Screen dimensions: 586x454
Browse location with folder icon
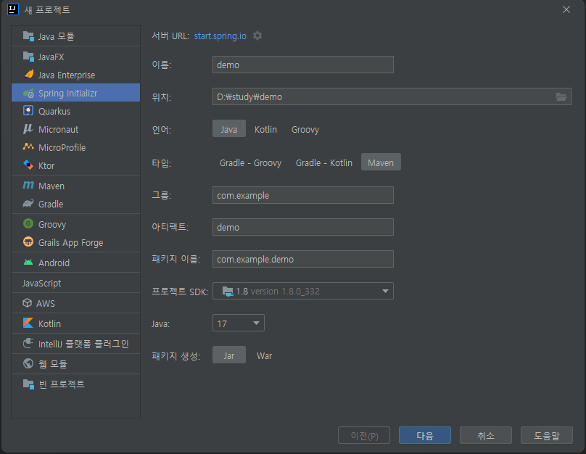tap(561, 96)
